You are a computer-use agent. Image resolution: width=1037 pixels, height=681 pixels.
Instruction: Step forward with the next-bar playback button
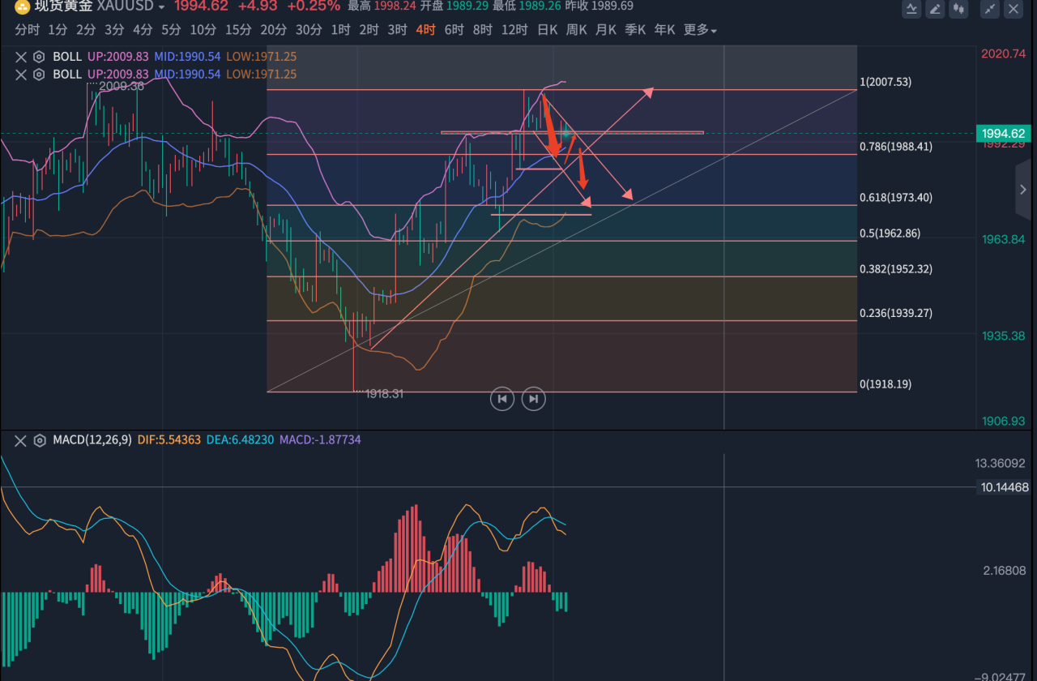point(533,398)
